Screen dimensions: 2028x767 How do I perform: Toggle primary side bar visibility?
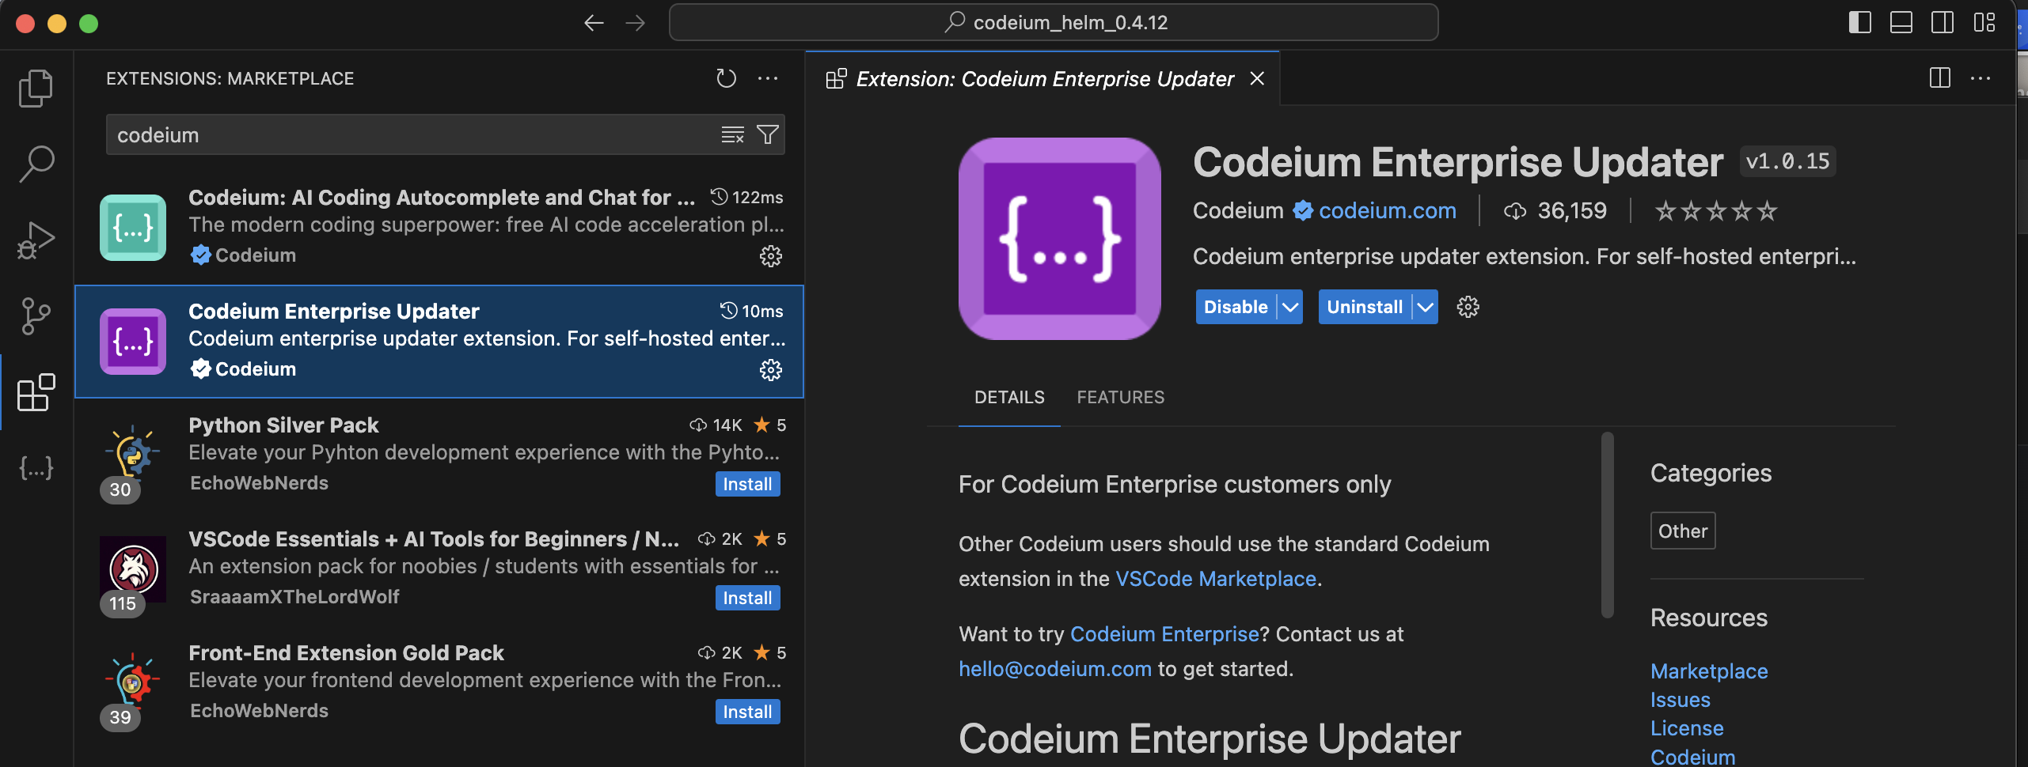click(1859, 22)
